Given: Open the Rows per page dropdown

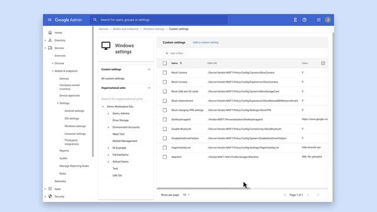Looking at the screenshot, I should point(186,195).
